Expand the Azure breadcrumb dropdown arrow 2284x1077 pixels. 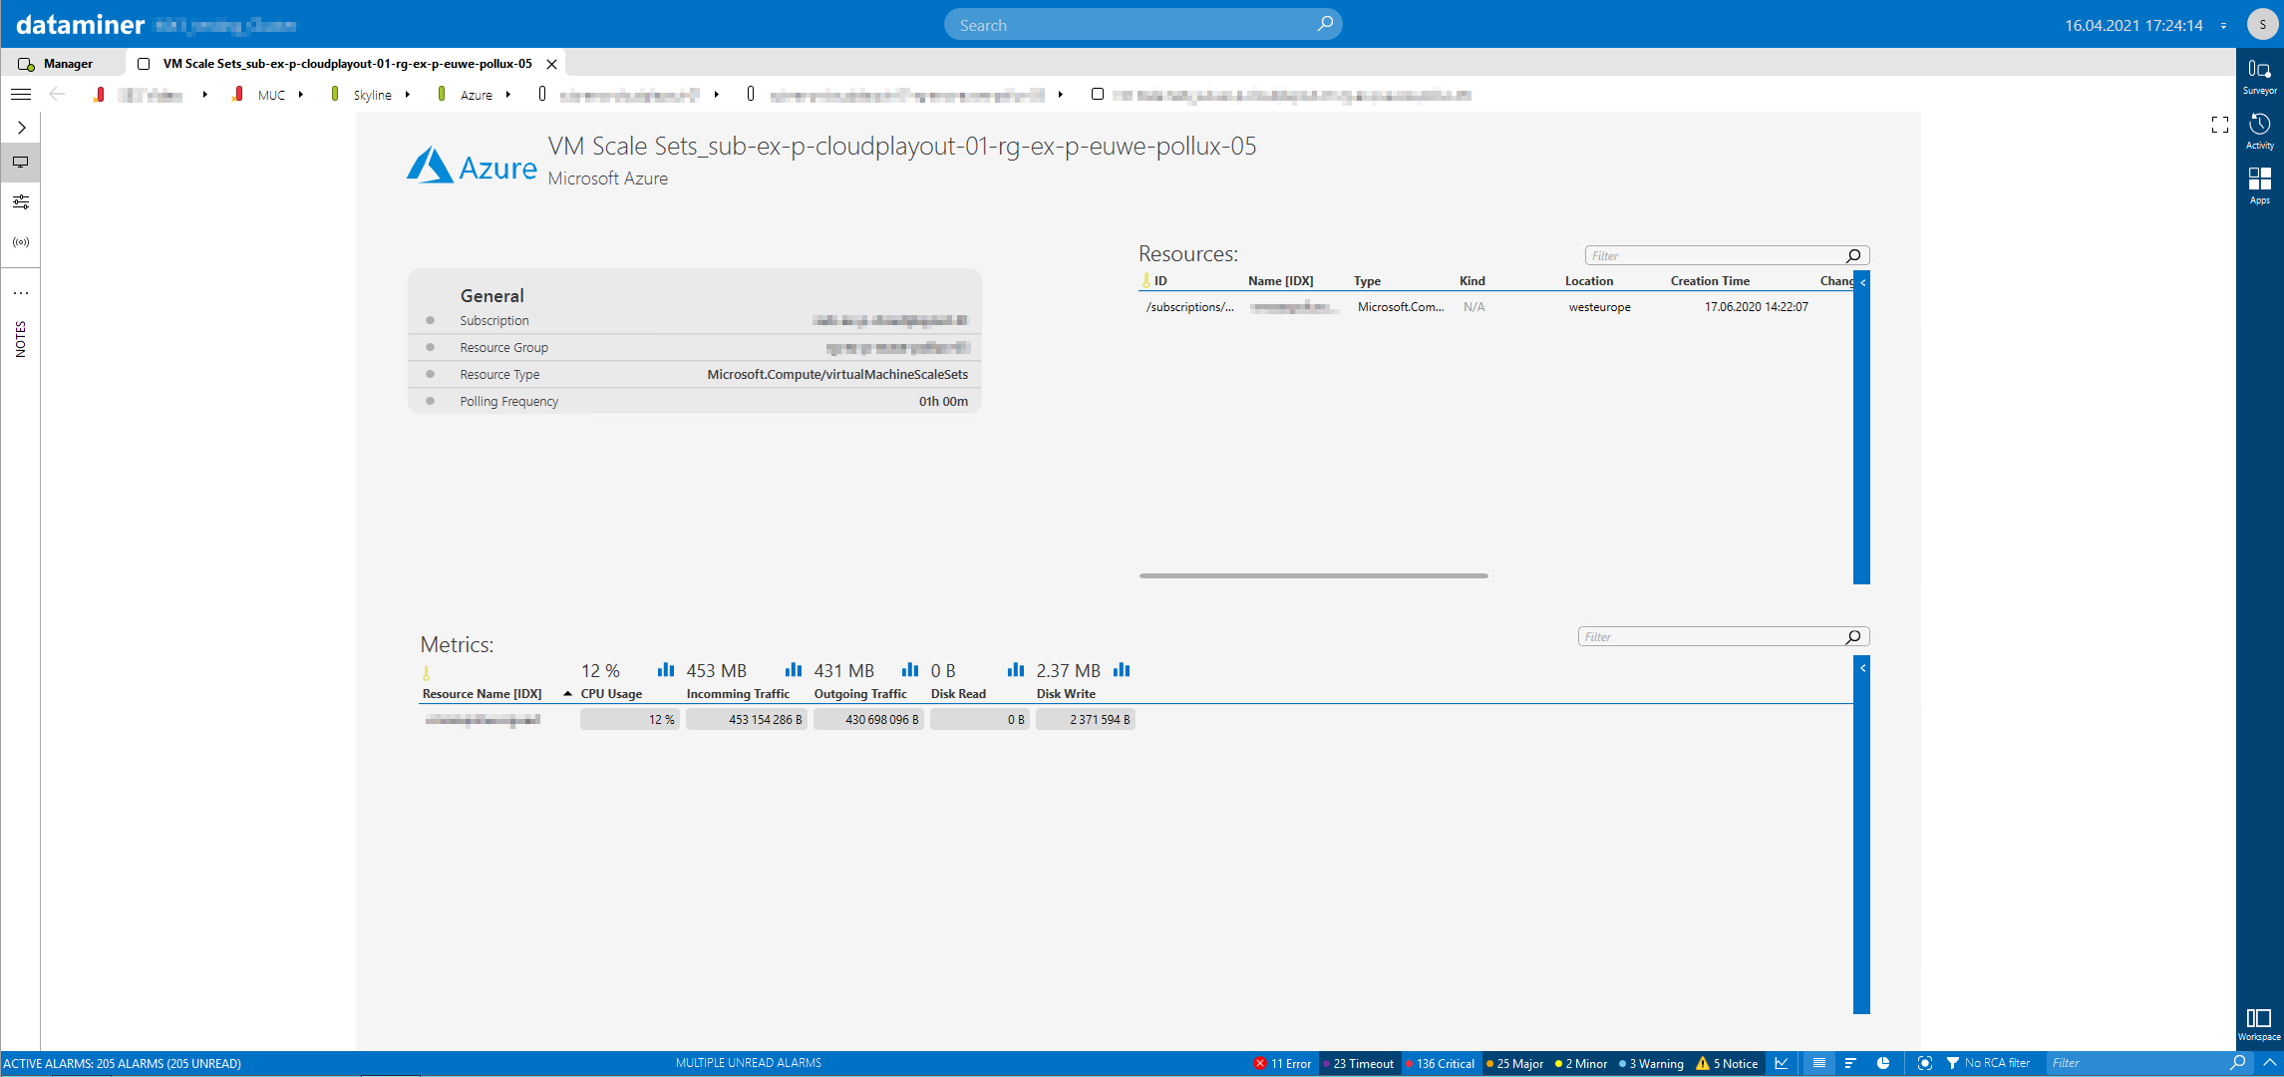coord(507,95)
